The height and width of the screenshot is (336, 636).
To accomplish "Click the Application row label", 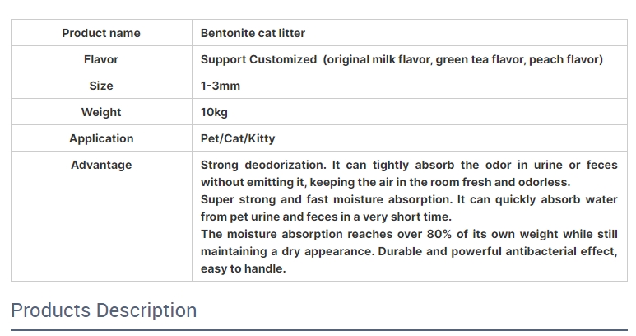I will point(101,138).
